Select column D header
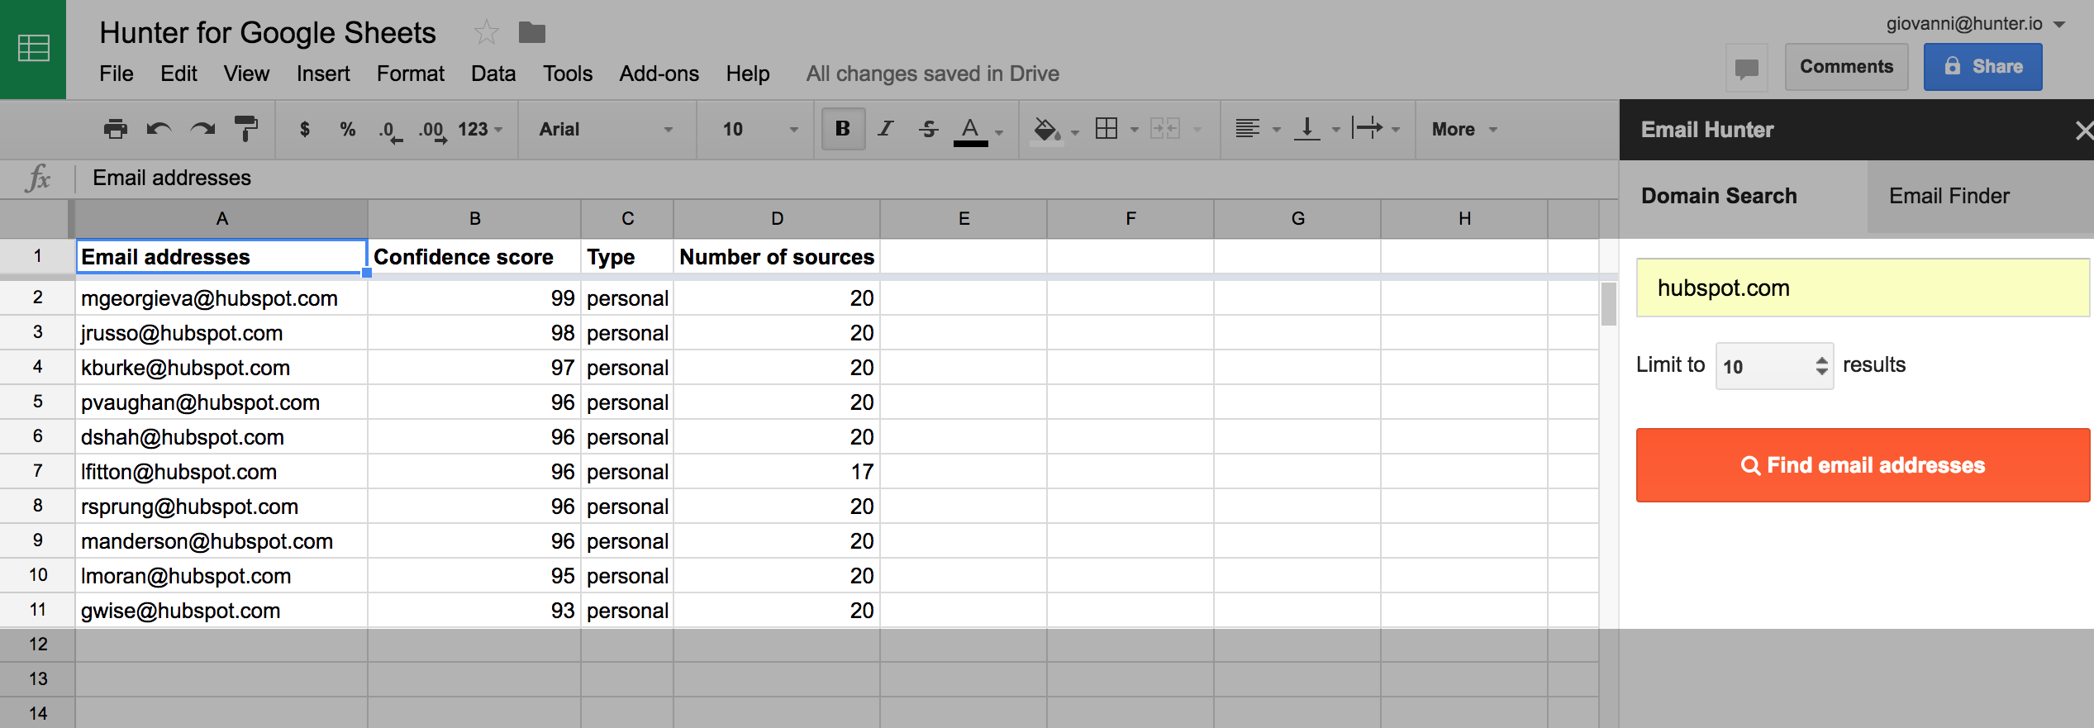 pos(777,219)
